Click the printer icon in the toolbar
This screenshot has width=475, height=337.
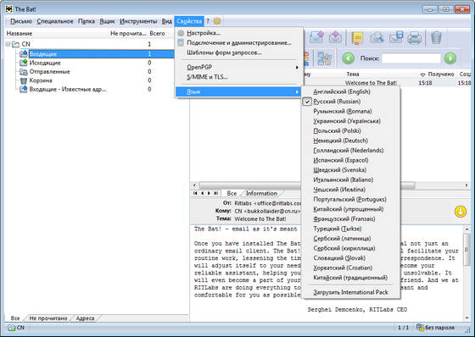click(414, 38)
